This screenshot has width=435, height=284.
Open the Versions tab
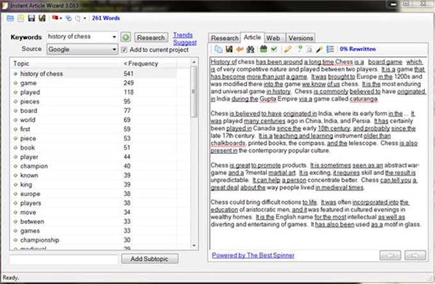pyautogui.click(x=299, y=38)
